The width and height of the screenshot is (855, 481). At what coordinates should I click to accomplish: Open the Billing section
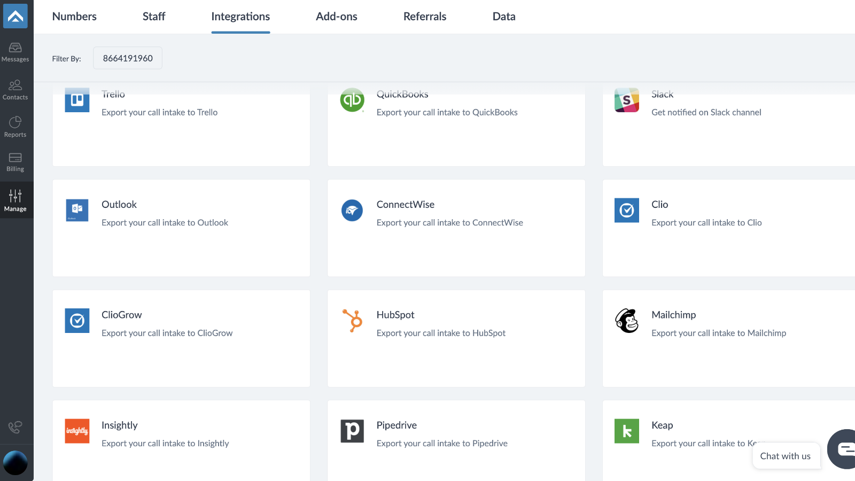tap(16, 161)
